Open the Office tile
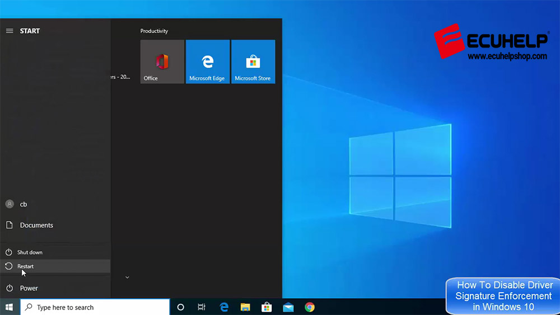Image resolution: width=560 pixels, height=315 pixels. (x=162, y=62)
